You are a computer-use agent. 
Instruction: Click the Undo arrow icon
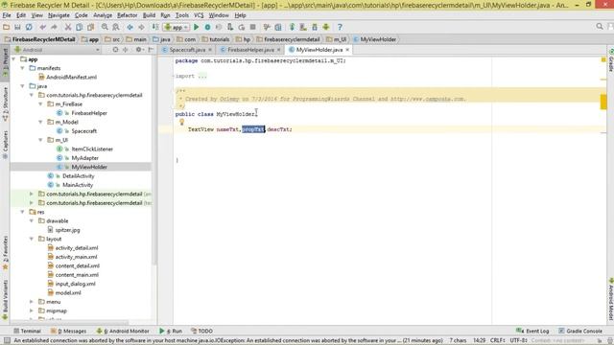[42, 27]
